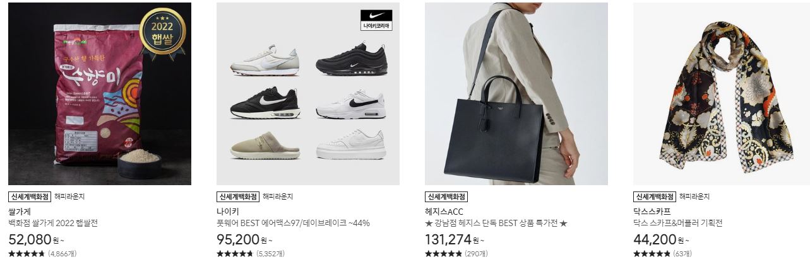This screenshot has width=810, height=279.
Task: Open the 나이키 brand link
Action: (x=228, y=212)
